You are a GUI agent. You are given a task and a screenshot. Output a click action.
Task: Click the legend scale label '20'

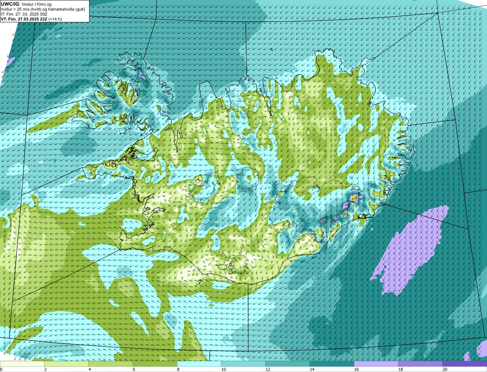coord(445,369)
